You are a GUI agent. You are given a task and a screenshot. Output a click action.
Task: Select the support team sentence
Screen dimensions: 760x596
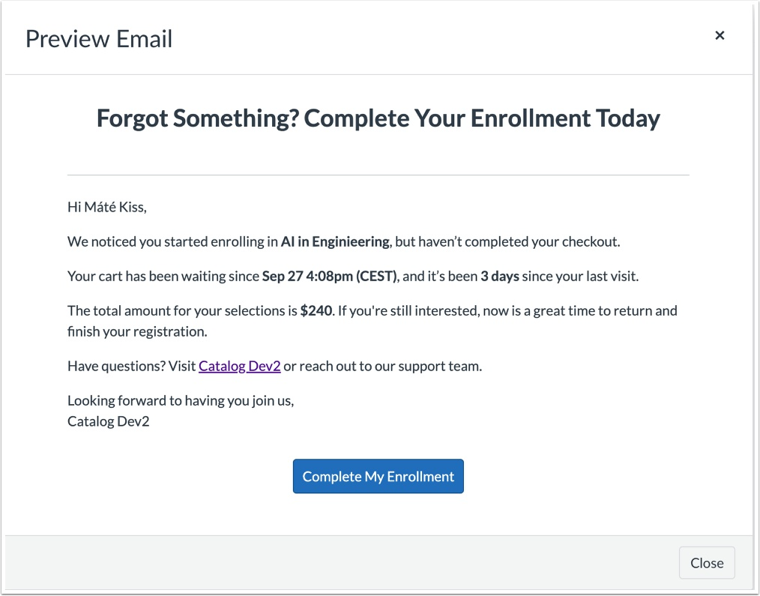382,366
